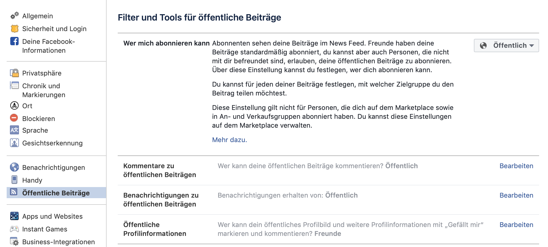Image resolution: width=548 pixels, height=247 pixels.
Task: Click the Privatsphäre padlock icon
Action: (x=14, y=73)
